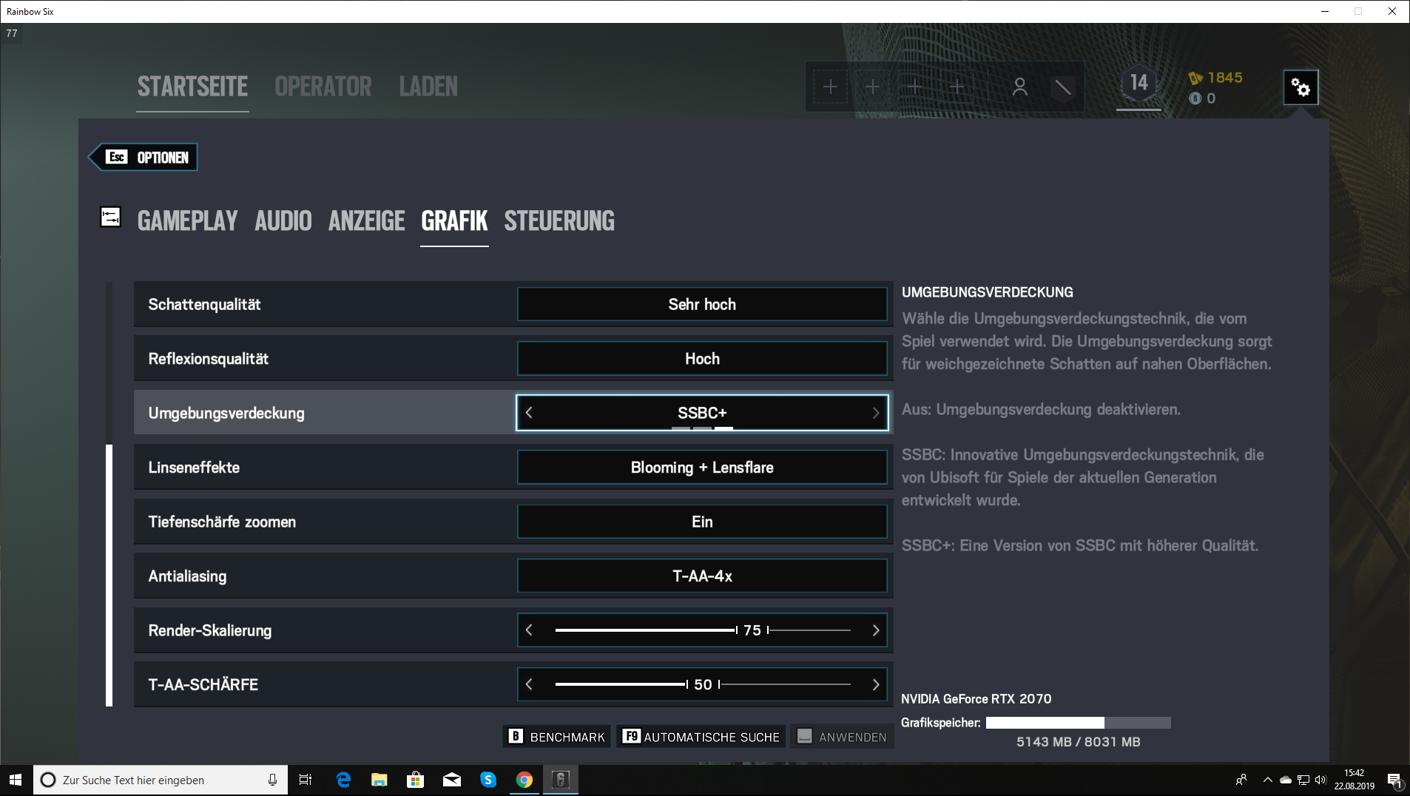The image size is (1410, 796).
Task: Click the second squad slot plus icon
Action: (872, 87)
